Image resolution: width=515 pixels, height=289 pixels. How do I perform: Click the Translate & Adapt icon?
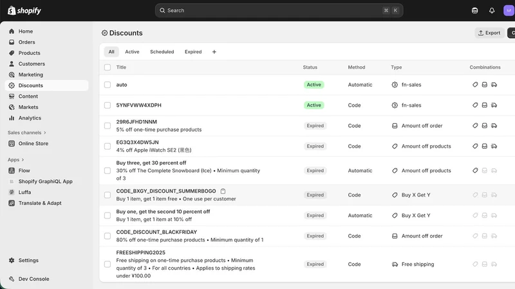pyautogui.click(x=12, y=203)
